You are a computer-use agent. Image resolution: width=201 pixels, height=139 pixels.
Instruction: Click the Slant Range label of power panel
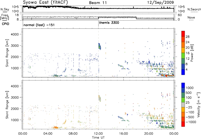(7, 53)
